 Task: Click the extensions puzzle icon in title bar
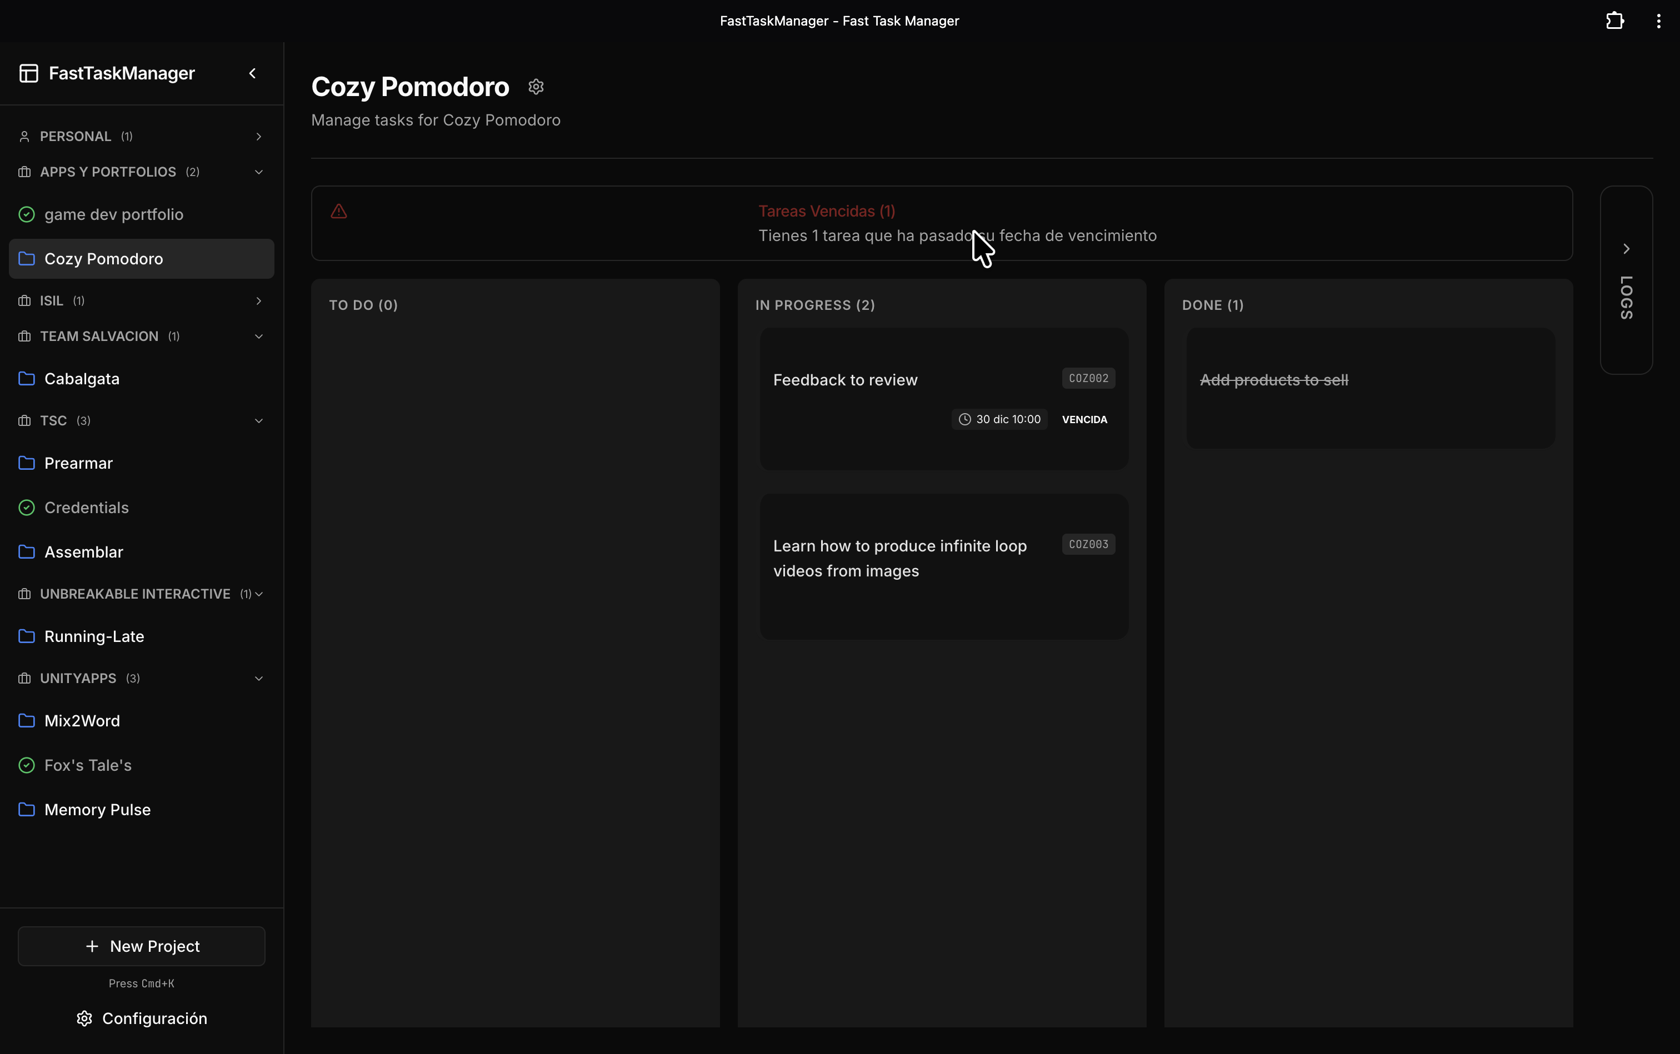click(x=1614, y=20)
